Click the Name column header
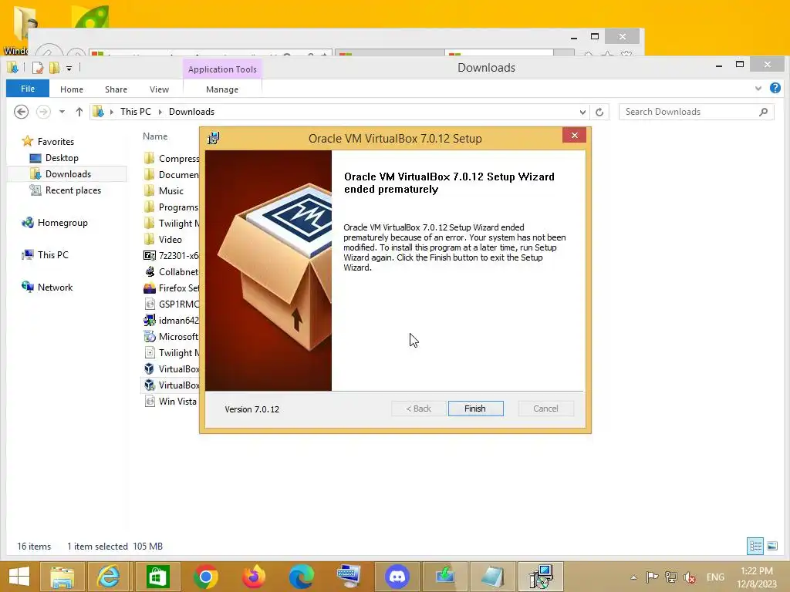790x592 pixels. coord(155,136)
